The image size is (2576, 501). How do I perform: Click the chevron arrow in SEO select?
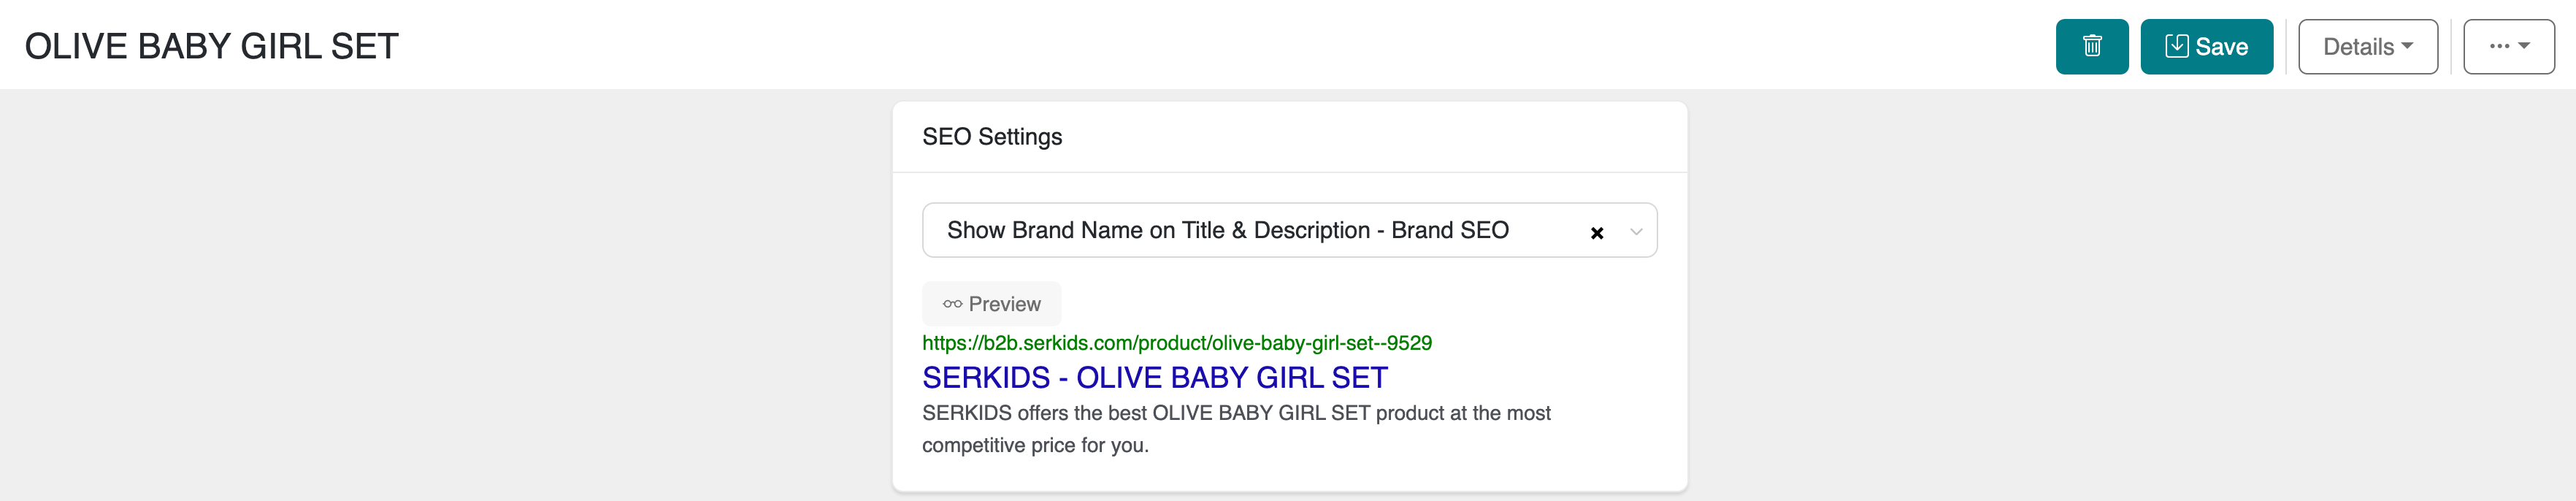1635,232
